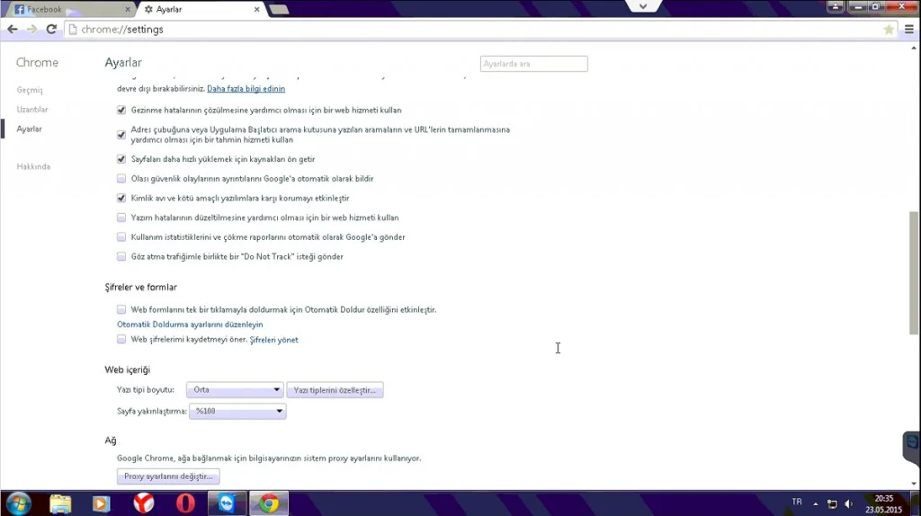Click the volume speaker tray icon

848,503
